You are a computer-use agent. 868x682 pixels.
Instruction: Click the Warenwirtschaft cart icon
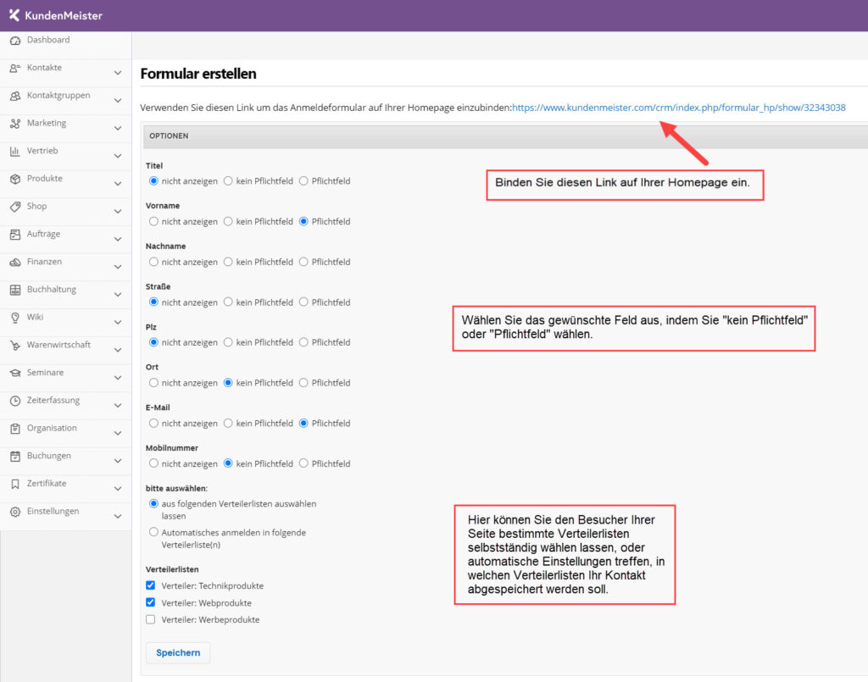tap(15, 345)
